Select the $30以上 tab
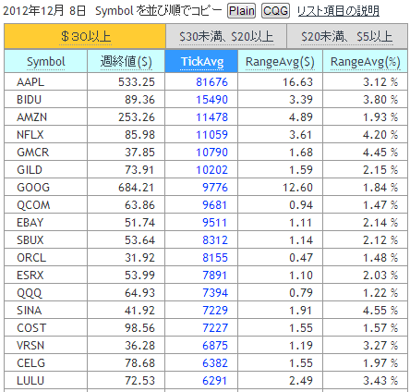The image size is (410, 392). point(85,37)
